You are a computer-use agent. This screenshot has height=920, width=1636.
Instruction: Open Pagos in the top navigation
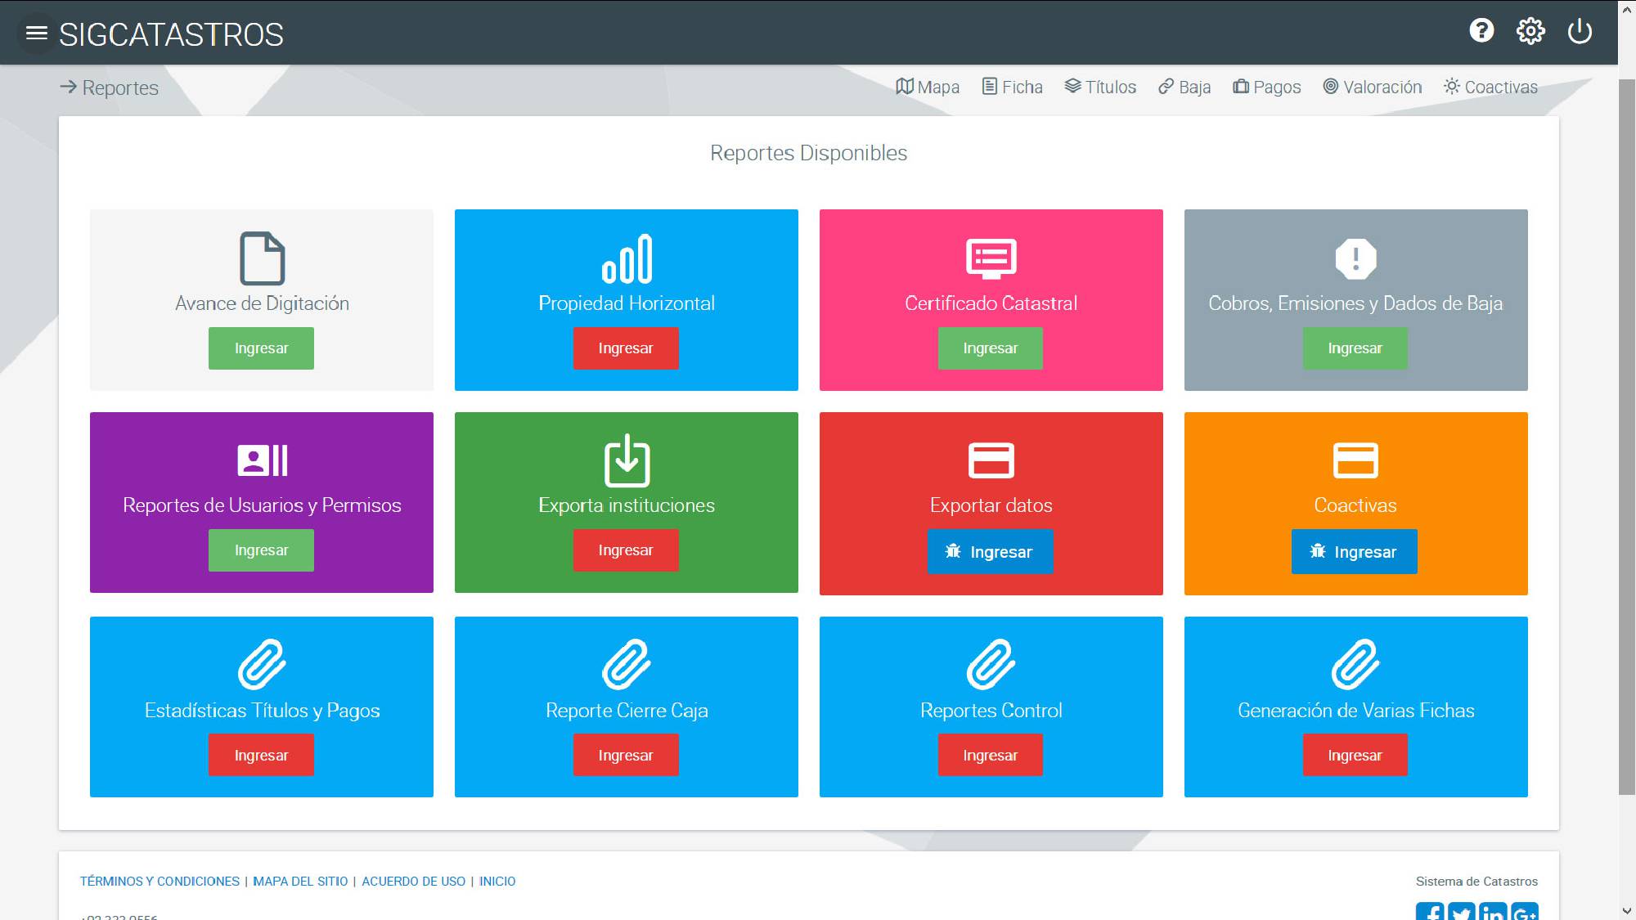pos(1267,87)
